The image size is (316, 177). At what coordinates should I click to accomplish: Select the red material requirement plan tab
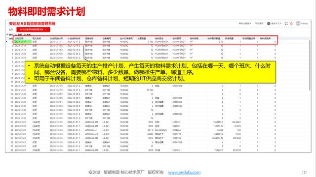click(33, 29)
